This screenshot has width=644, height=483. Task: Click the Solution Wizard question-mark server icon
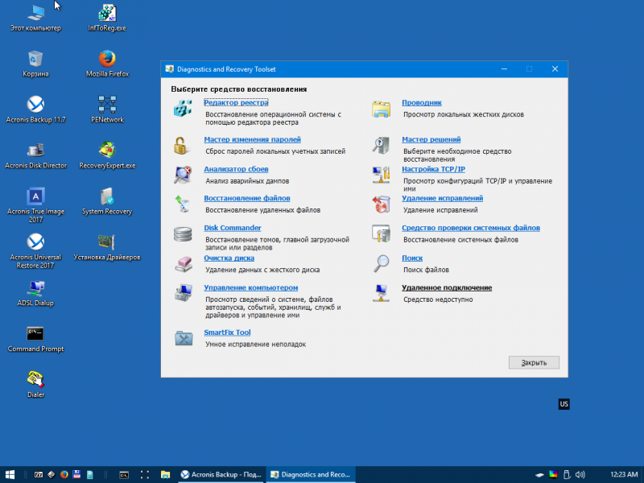[381, 146]
